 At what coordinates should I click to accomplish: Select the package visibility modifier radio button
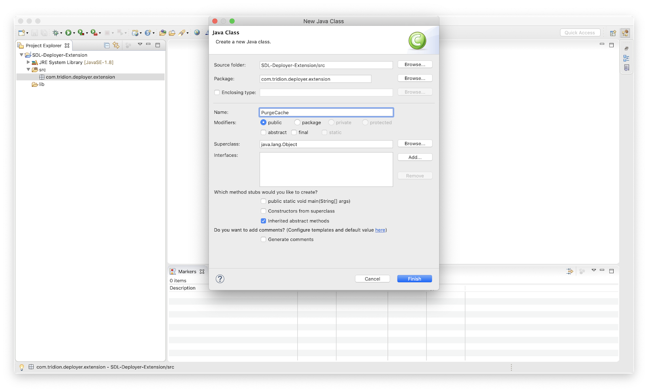pos(297,122)
